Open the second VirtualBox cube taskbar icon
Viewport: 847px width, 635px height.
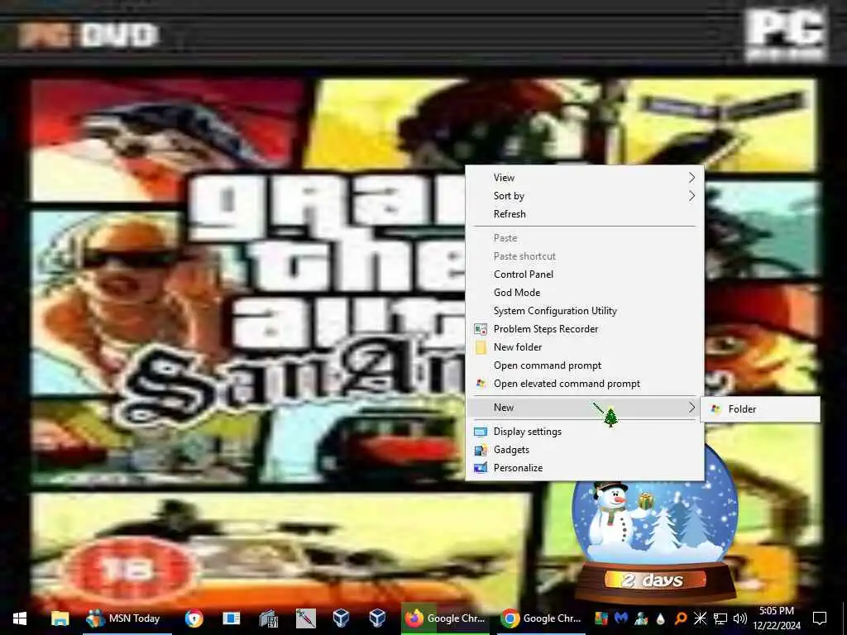[377, 618]
